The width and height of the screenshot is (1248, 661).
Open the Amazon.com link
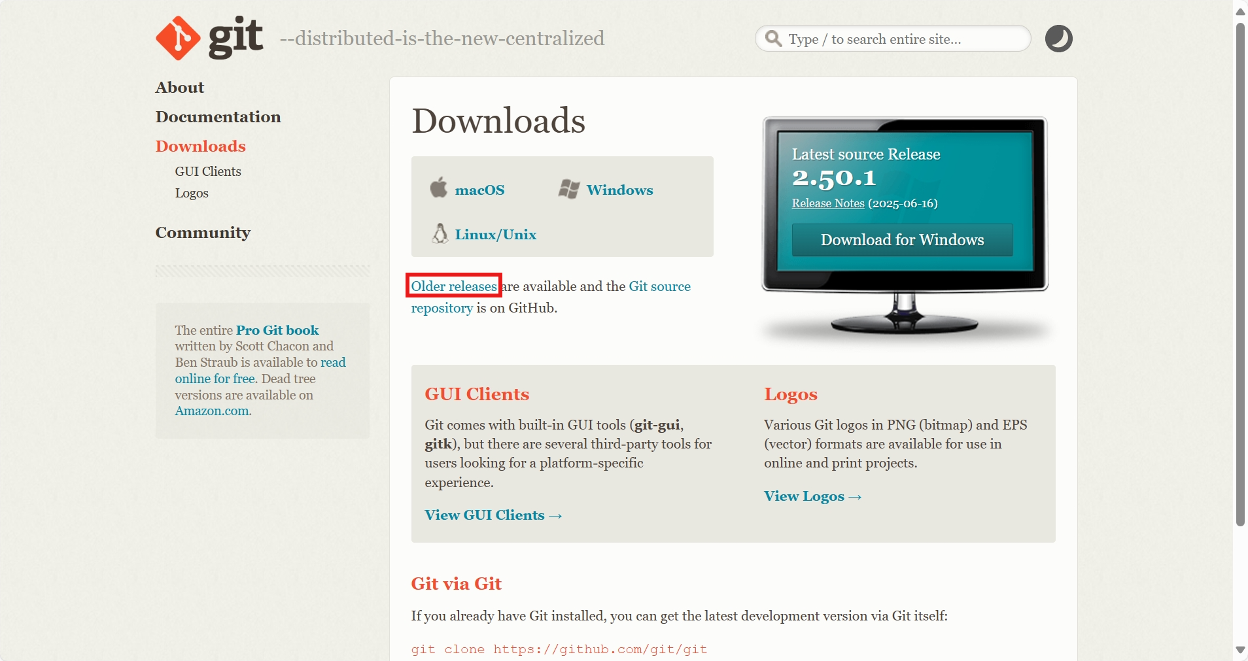pos(212,411)
